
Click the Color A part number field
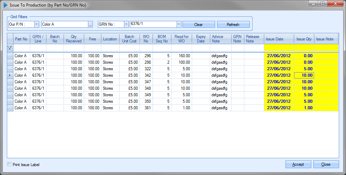pyautogui.click(x=65, y=25)
